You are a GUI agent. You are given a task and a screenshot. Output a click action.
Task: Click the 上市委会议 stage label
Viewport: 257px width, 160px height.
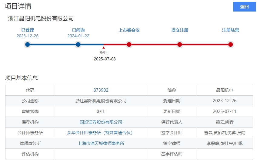(x=129, y=30)
